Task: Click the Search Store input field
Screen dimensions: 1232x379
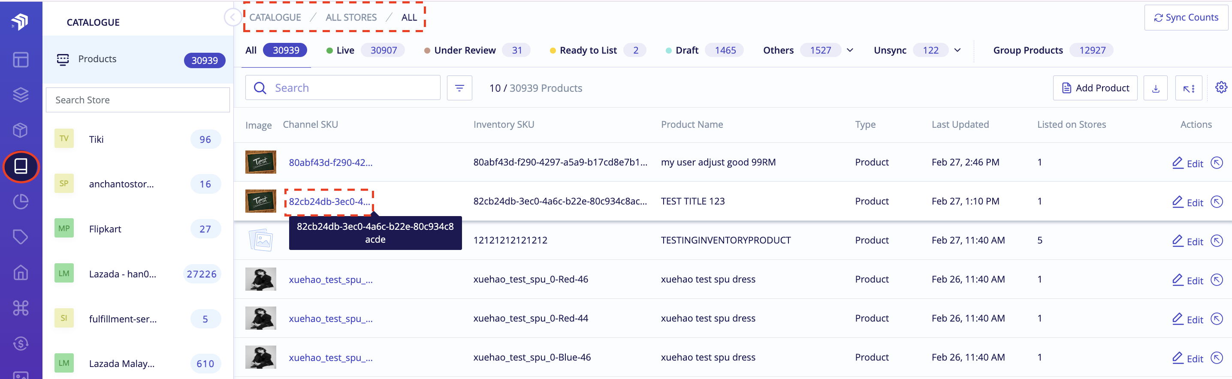Action: pyautogui.click(x=138, y=100)
